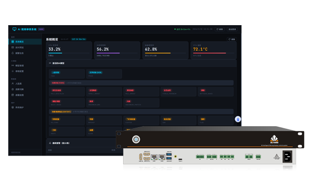Click the 72.1°C temperature card
The width and height of the screenshot is (309, 195).
click(x=213, y=50)
